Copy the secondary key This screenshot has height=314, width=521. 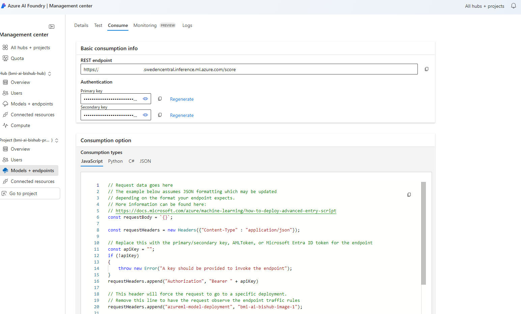(x=160, y=115)
